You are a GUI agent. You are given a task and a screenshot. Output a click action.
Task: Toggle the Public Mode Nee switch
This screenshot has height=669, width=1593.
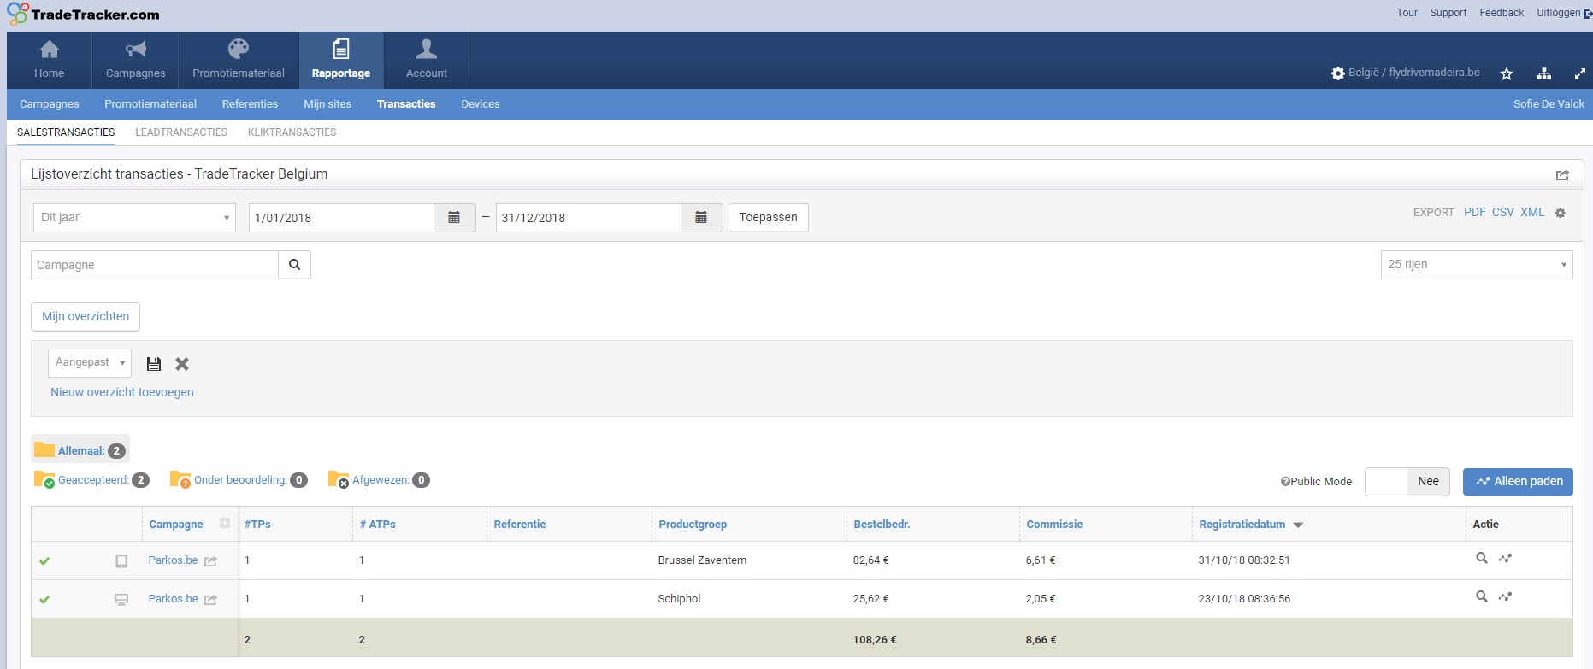(1407, 482)
